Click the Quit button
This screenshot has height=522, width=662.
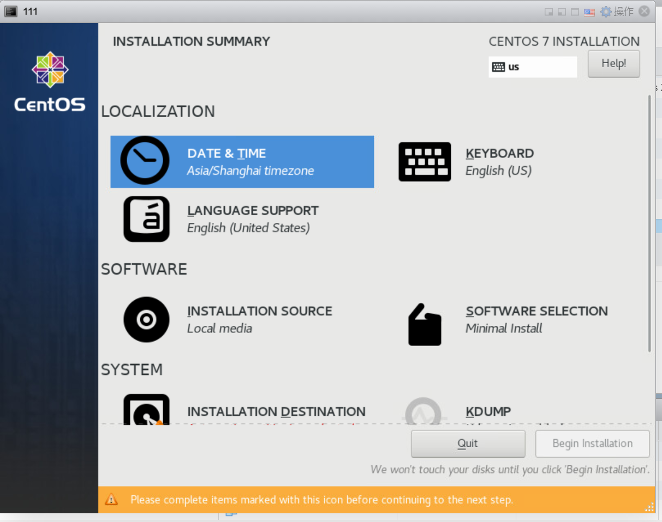point(468,444)
